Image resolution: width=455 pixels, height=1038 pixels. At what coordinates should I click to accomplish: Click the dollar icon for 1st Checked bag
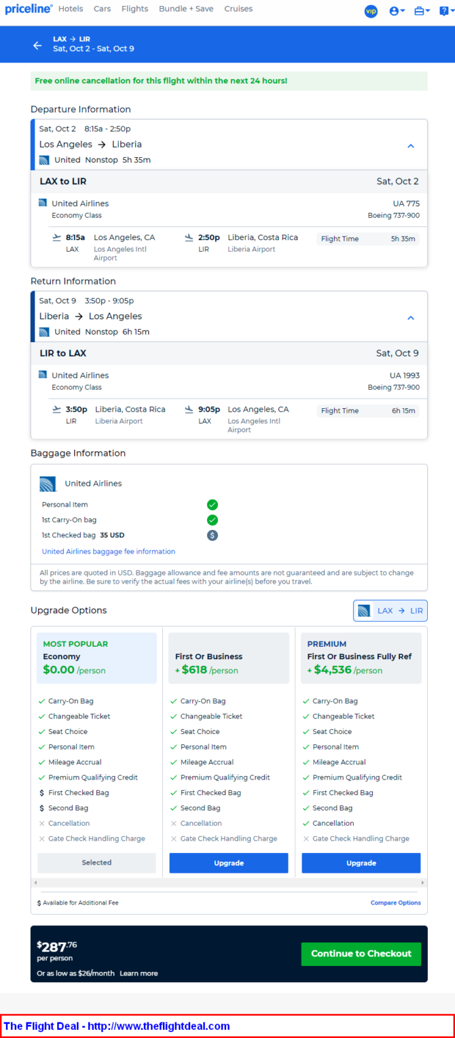[213, 535]
